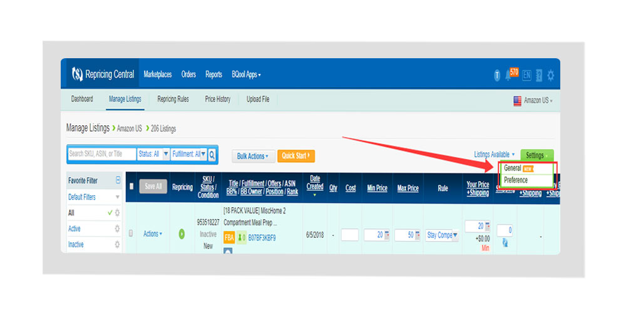
Task: Click the green repricing play icon
Action: [x=182, y=233]
